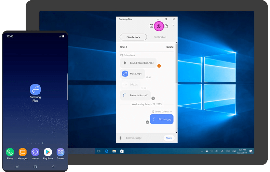Launch Microsoft Edge from the taskbar
The image size is (270, 172).
click(x=106, y=151)
